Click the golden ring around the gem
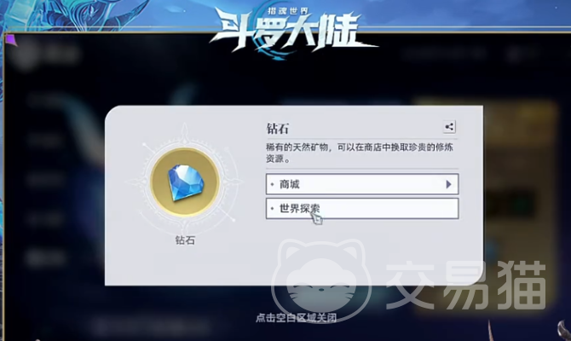This screenshot has height=341, width=571. click(185, 182)
